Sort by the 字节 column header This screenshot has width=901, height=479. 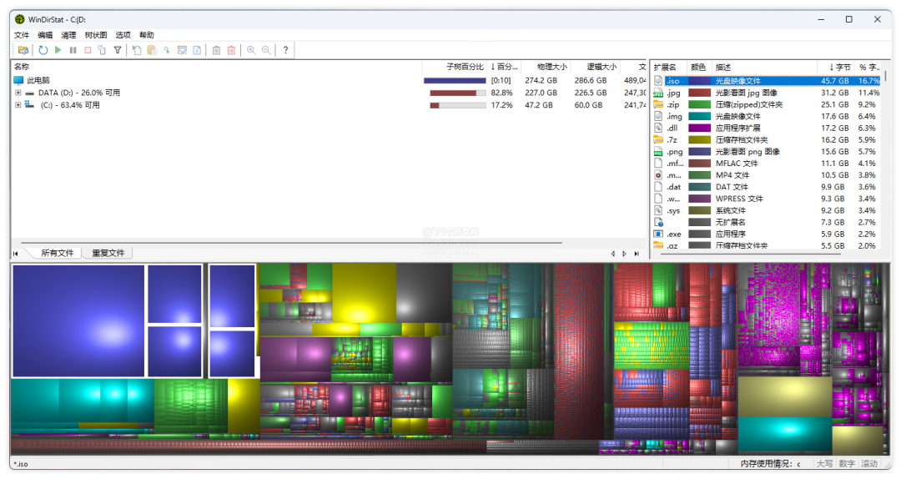point(835,68)
